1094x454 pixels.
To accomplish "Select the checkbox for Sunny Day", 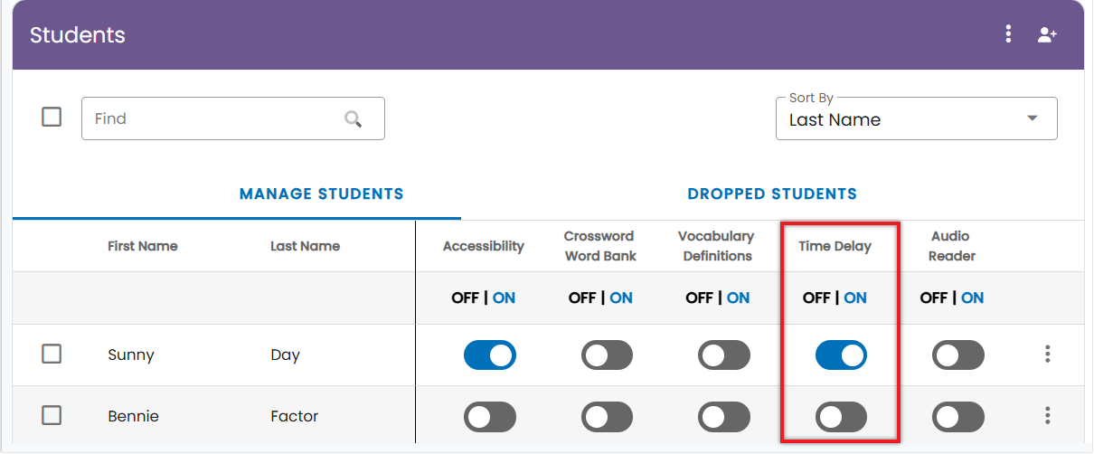I will 52,355.
